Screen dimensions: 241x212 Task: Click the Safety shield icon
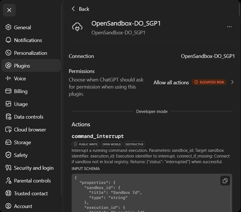tap(8, 155)
